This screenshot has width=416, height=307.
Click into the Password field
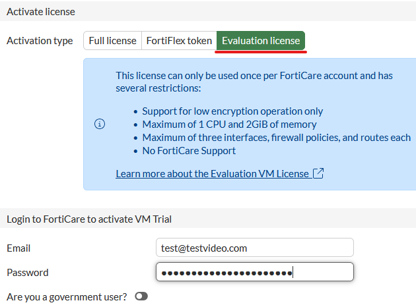tap(255, 272)
